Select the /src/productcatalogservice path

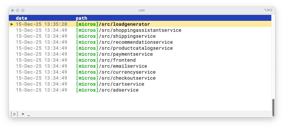pos(136,48)
